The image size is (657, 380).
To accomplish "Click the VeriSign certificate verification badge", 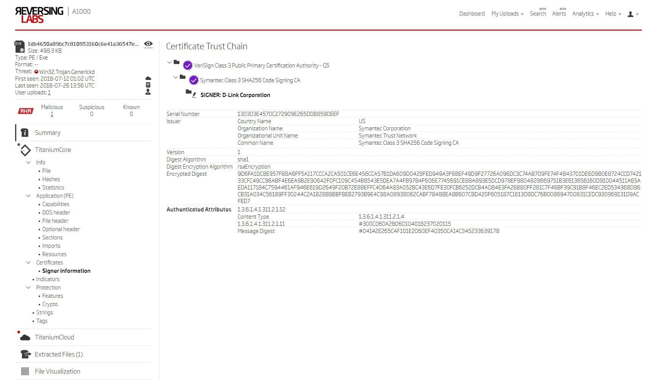I will (187, 65).
